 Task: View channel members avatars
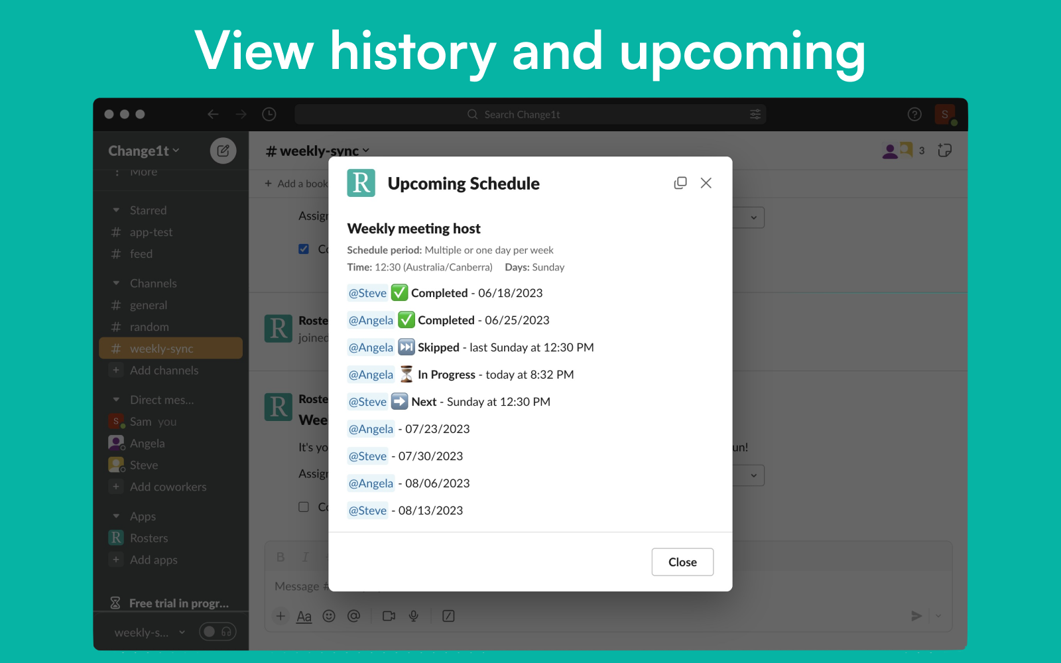(903, 151)
